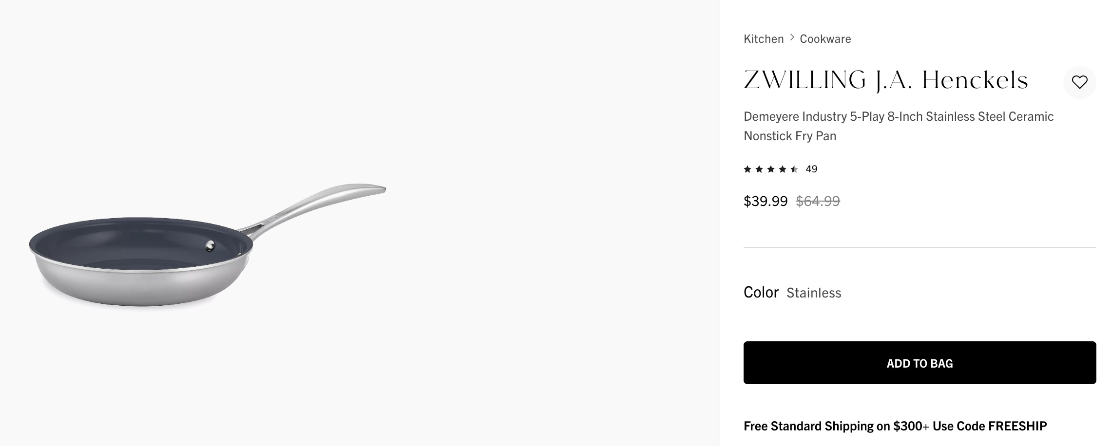Click the Color label above the swatch
1111x446 pixels.
coord(761,292)
